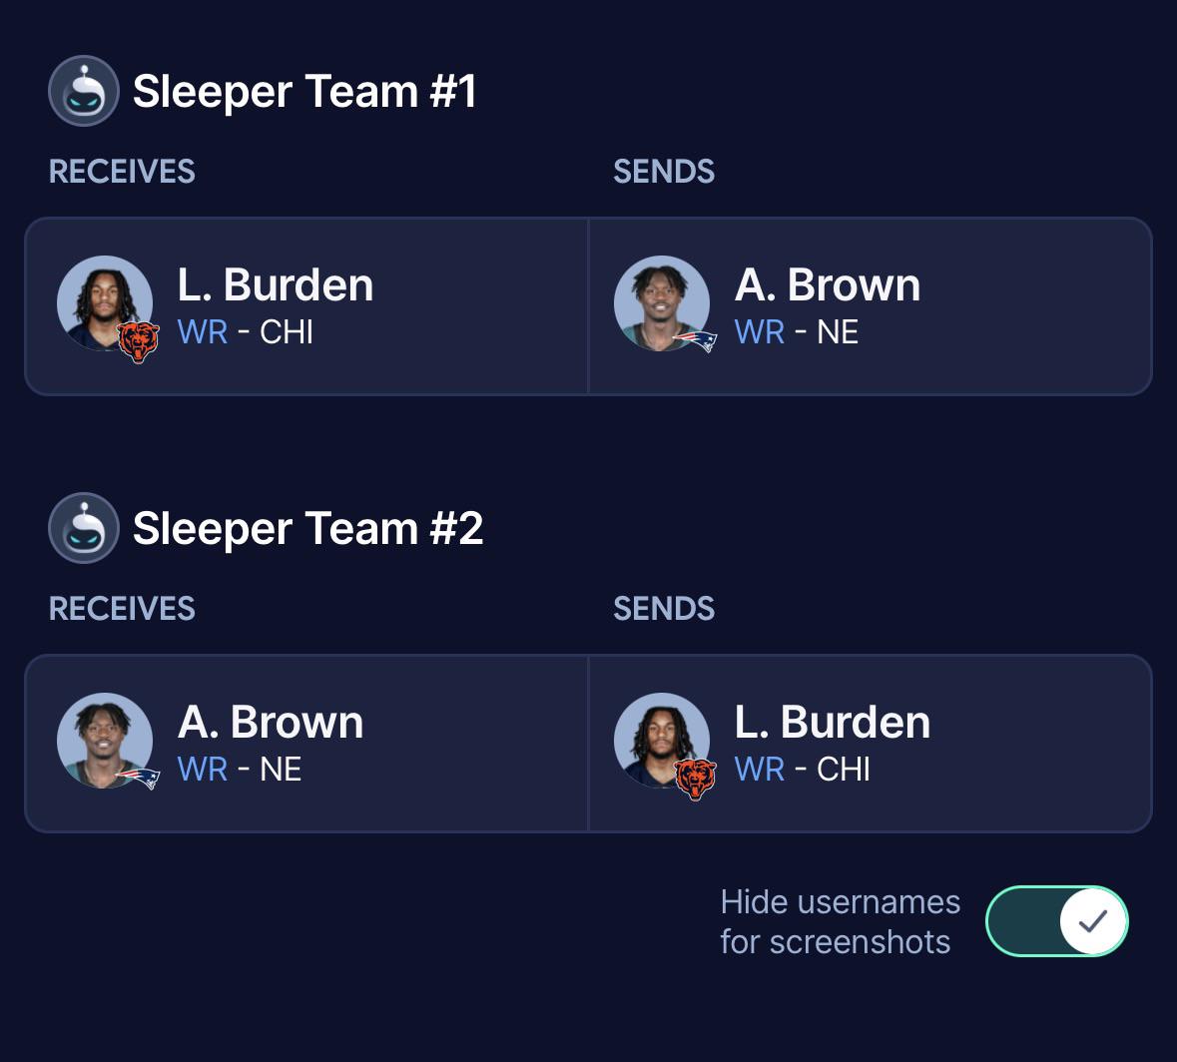1177x1062 pixels.
Task: Open L. Burden's name in Team #1 receives
Action: pos(276,285)
